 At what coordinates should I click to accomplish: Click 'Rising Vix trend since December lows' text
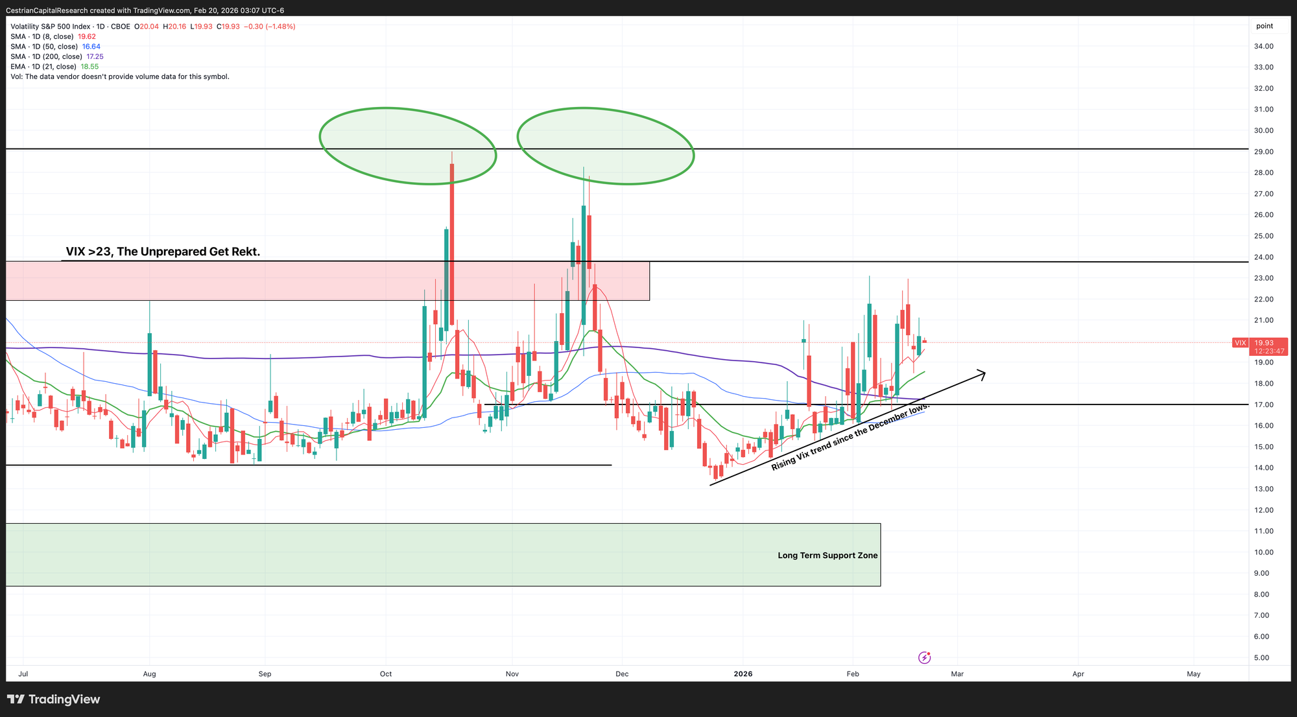coord(850,436)
